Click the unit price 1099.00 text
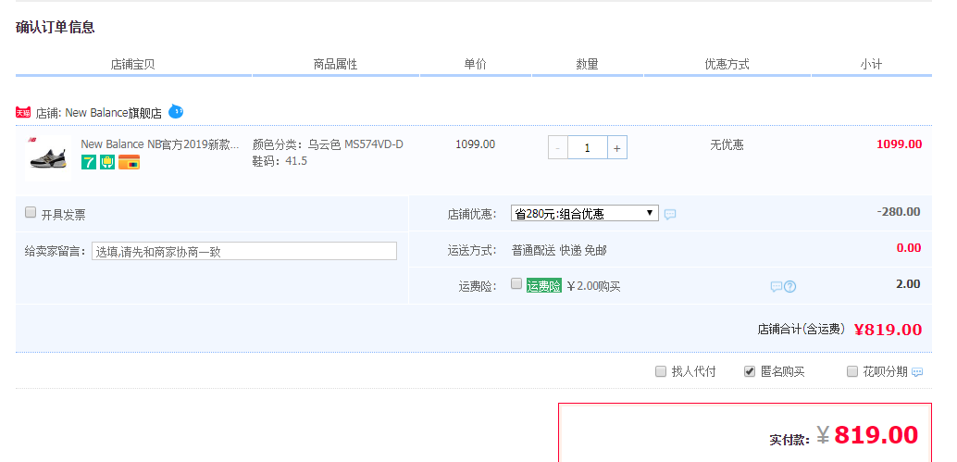Viewport: 957px width, 462px height. [x=476, y=144]
